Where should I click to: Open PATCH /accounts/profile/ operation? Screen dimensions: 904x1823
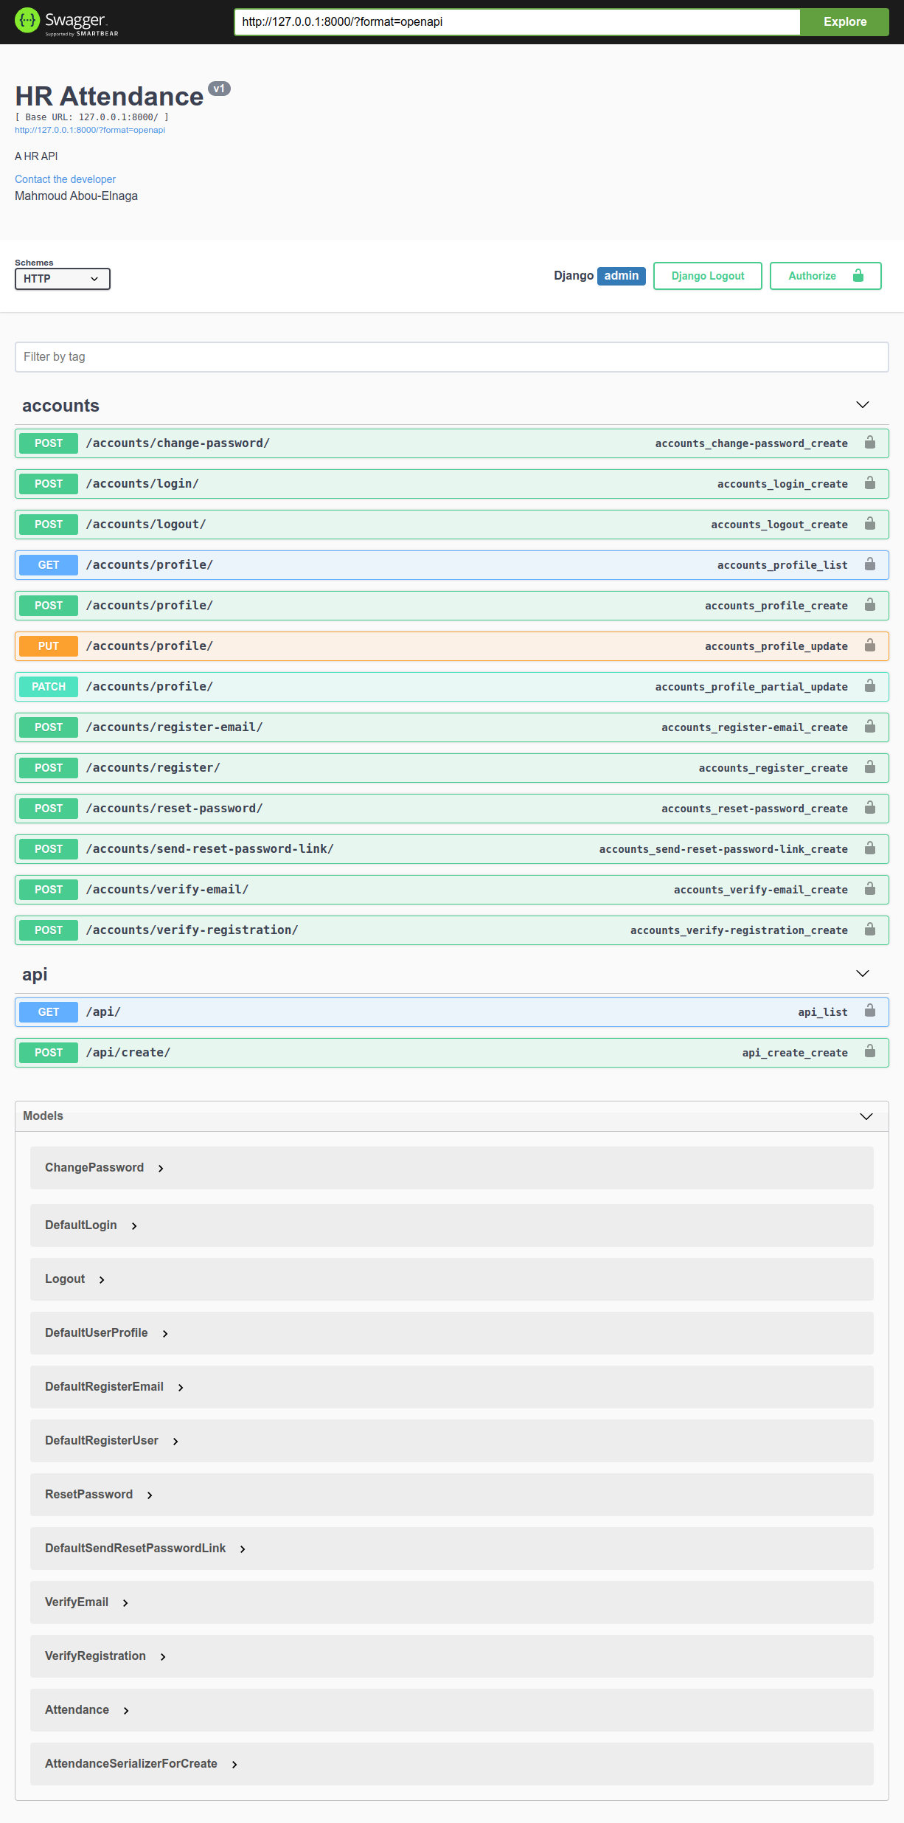451,687
